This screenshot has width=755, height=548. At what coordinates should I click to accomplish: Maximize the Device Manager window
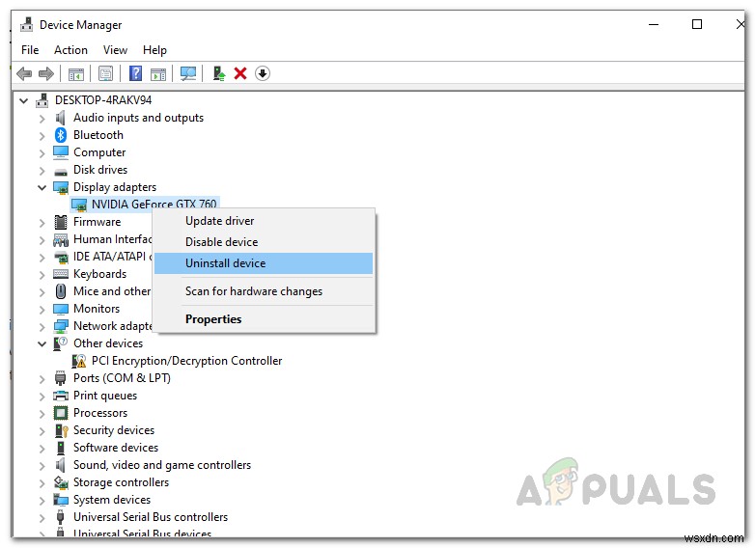tap(697, 24)
